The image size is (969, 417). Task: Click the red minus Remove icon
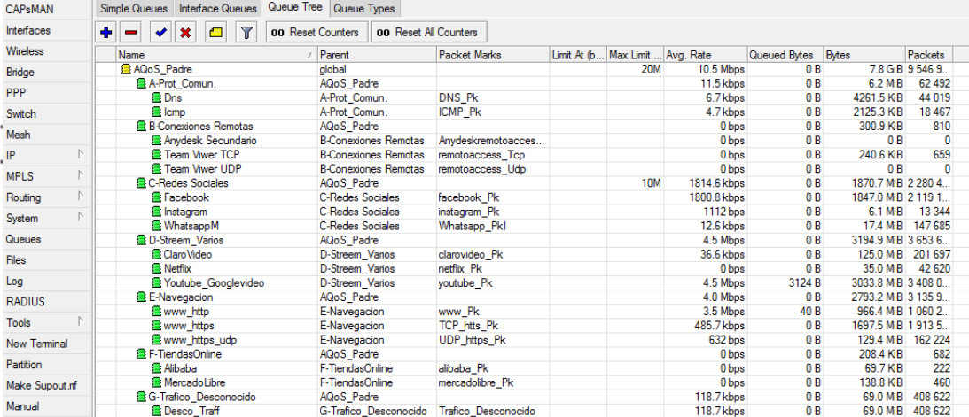[131, 32]
